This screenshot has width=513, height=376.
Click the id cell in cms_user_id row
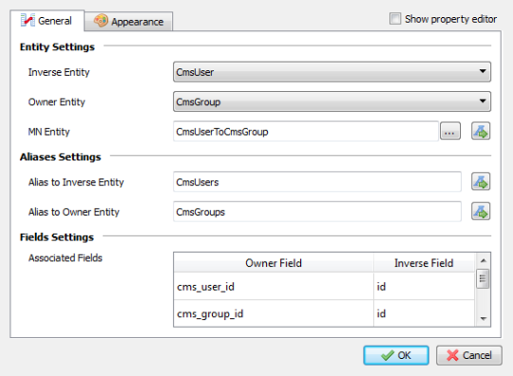(x=424, y=287)
